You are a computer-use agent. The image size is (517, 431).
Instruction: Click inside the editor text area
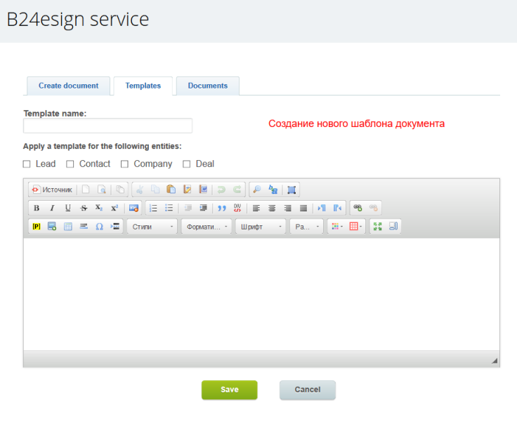[x=261, y=294]
